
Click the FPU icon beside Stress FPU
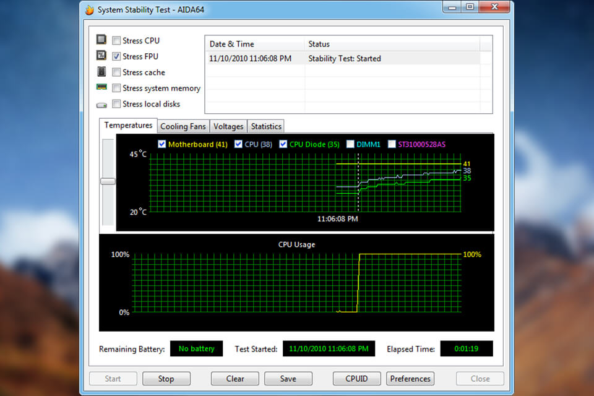(101, 56)
